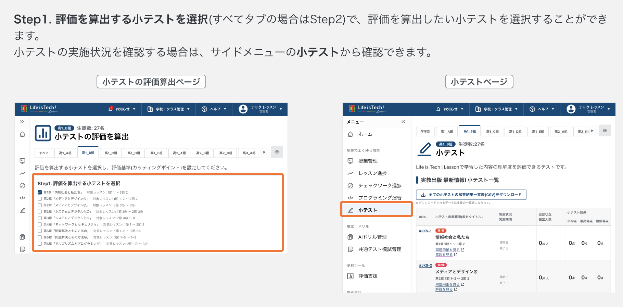Image resolution: width=623 pixels, height=307 pixels.
Task: Collapse the メニュー sidebar with the double chevron
Action: pos(403,122)
